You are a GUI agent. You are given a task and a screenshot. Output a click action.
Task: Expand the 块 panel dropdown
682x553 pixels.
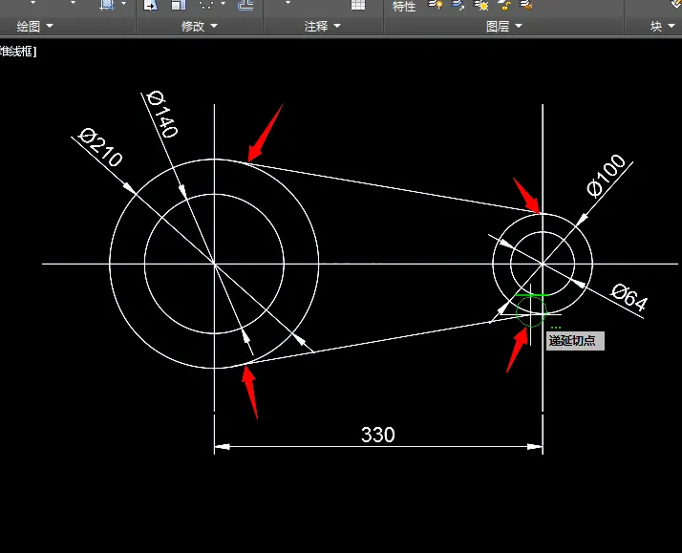coord(663,26)
